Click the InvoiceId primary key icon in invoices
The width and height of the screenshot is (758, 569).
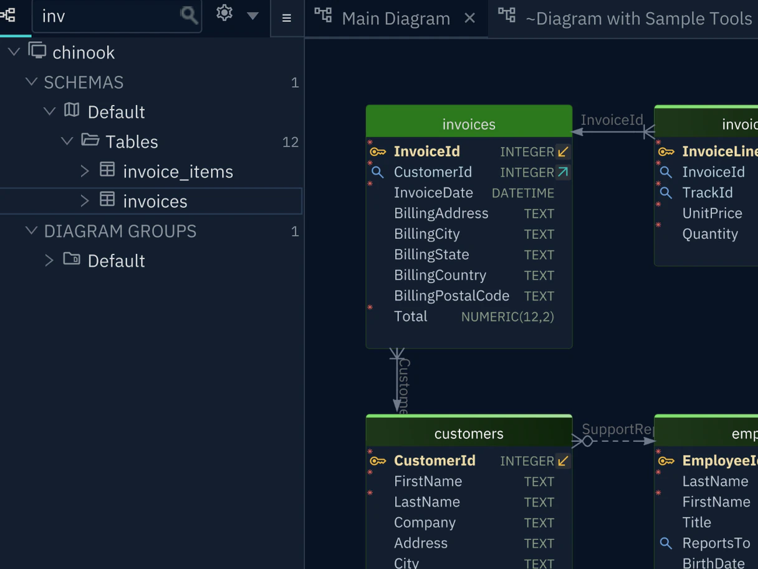click(x=378, y=152)
